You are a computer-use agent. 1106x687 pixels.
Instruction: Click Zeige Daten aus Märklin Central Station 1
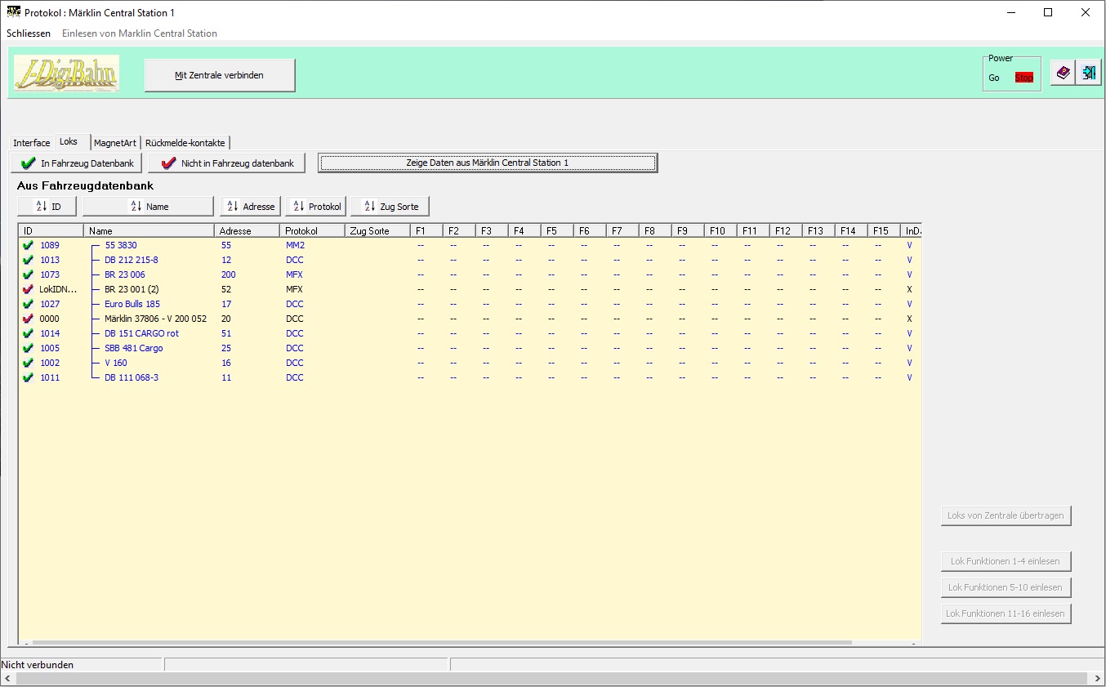(x=488, y=163)
